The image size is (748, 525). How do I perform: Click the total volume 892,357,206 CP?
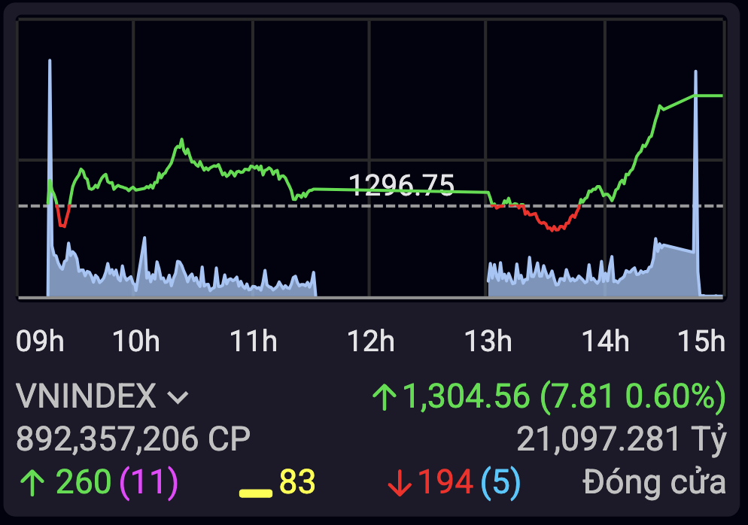[x=133, y=439]
